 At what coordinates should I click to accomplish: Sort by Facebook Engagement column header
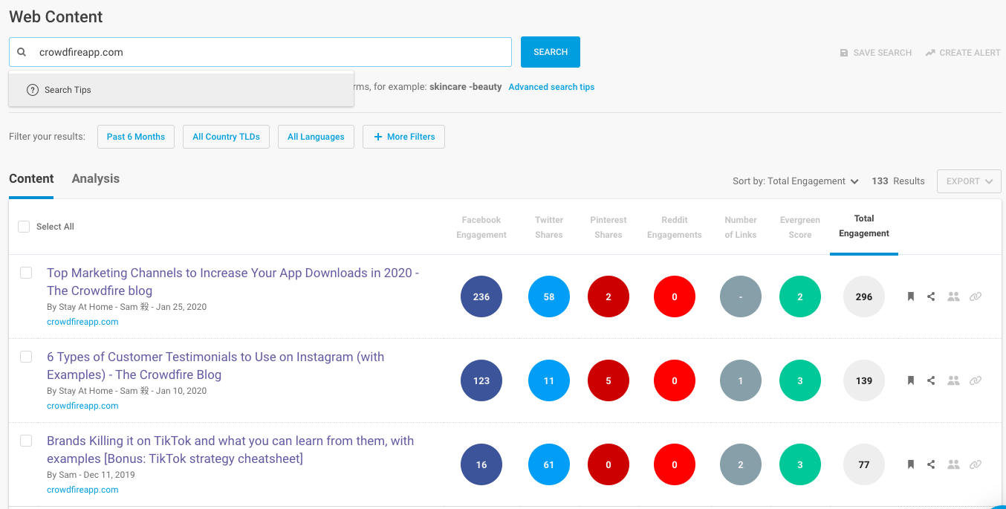tap(481, 227)
